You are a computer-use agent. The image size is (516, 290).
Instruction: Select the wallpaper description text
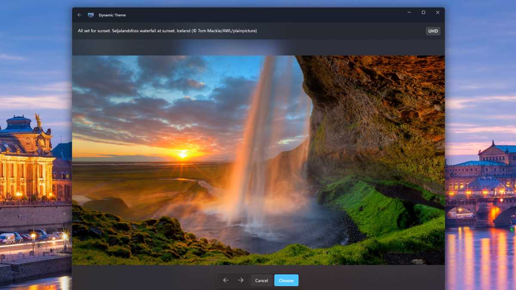167,31
